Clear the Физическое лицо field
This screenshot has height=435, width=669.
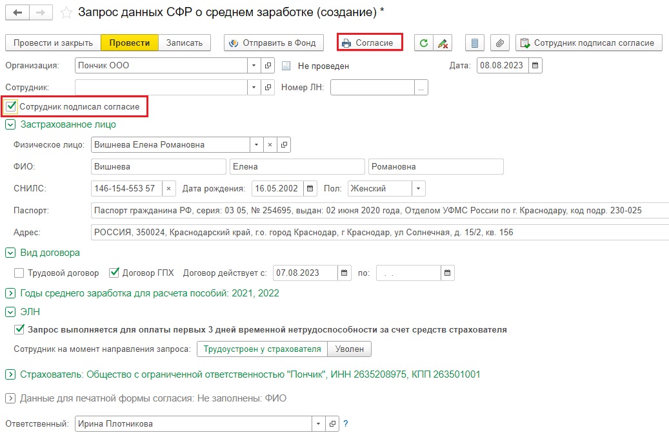click(x=270, y=145)
